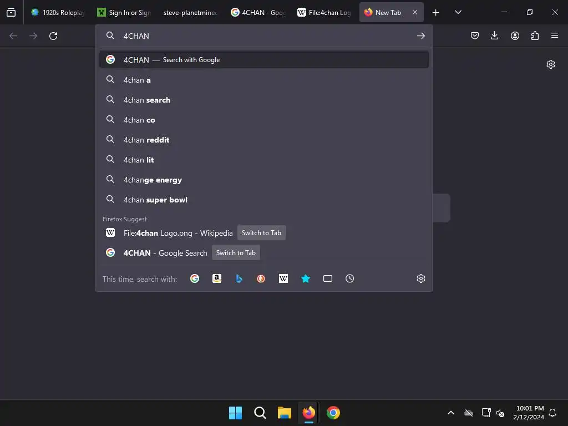Search in History clock icon

point(349,278)
